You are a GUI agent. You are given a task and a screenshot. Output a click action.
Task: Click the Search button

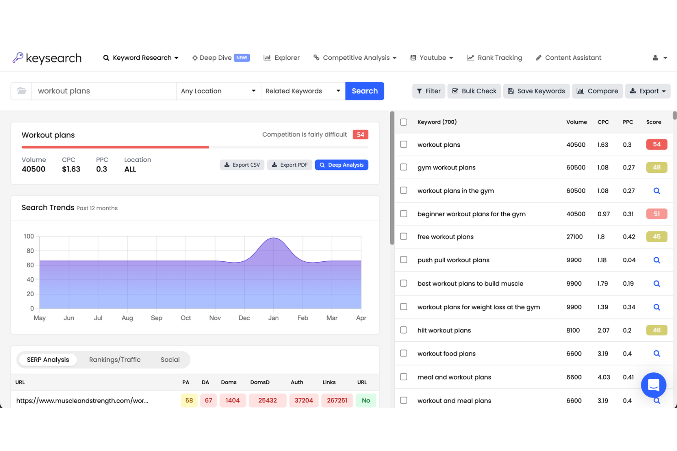pyautogui.click(x=365, y=91)
